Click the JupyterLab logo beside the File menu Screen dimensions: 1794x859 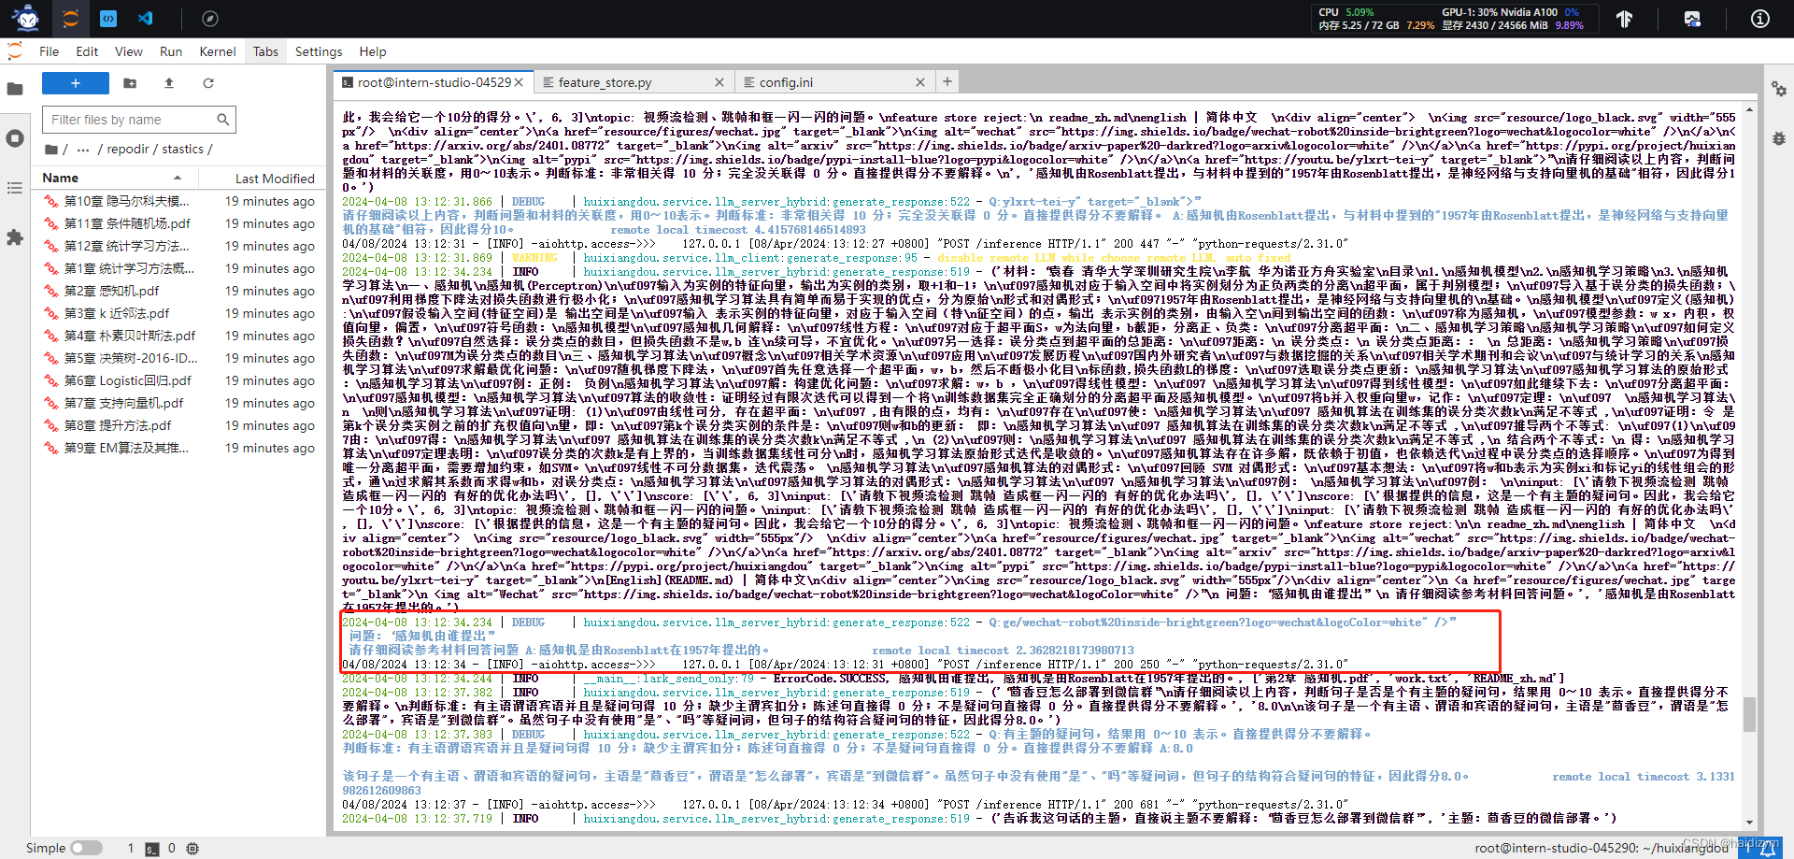pos(15,51)
